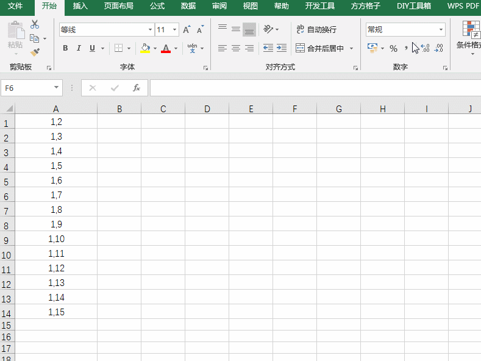Select cell containing 1,10

click(x=56, y=238)
